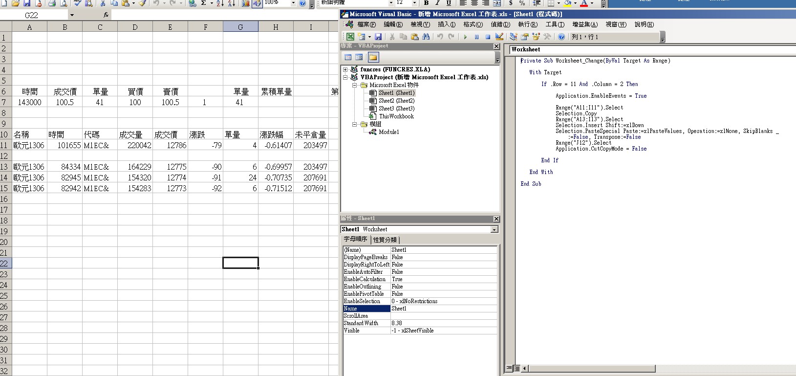Click the Paste clipboard icon in VBA toolbar
Screen dimensions: 796x376
tap(415, 37)
